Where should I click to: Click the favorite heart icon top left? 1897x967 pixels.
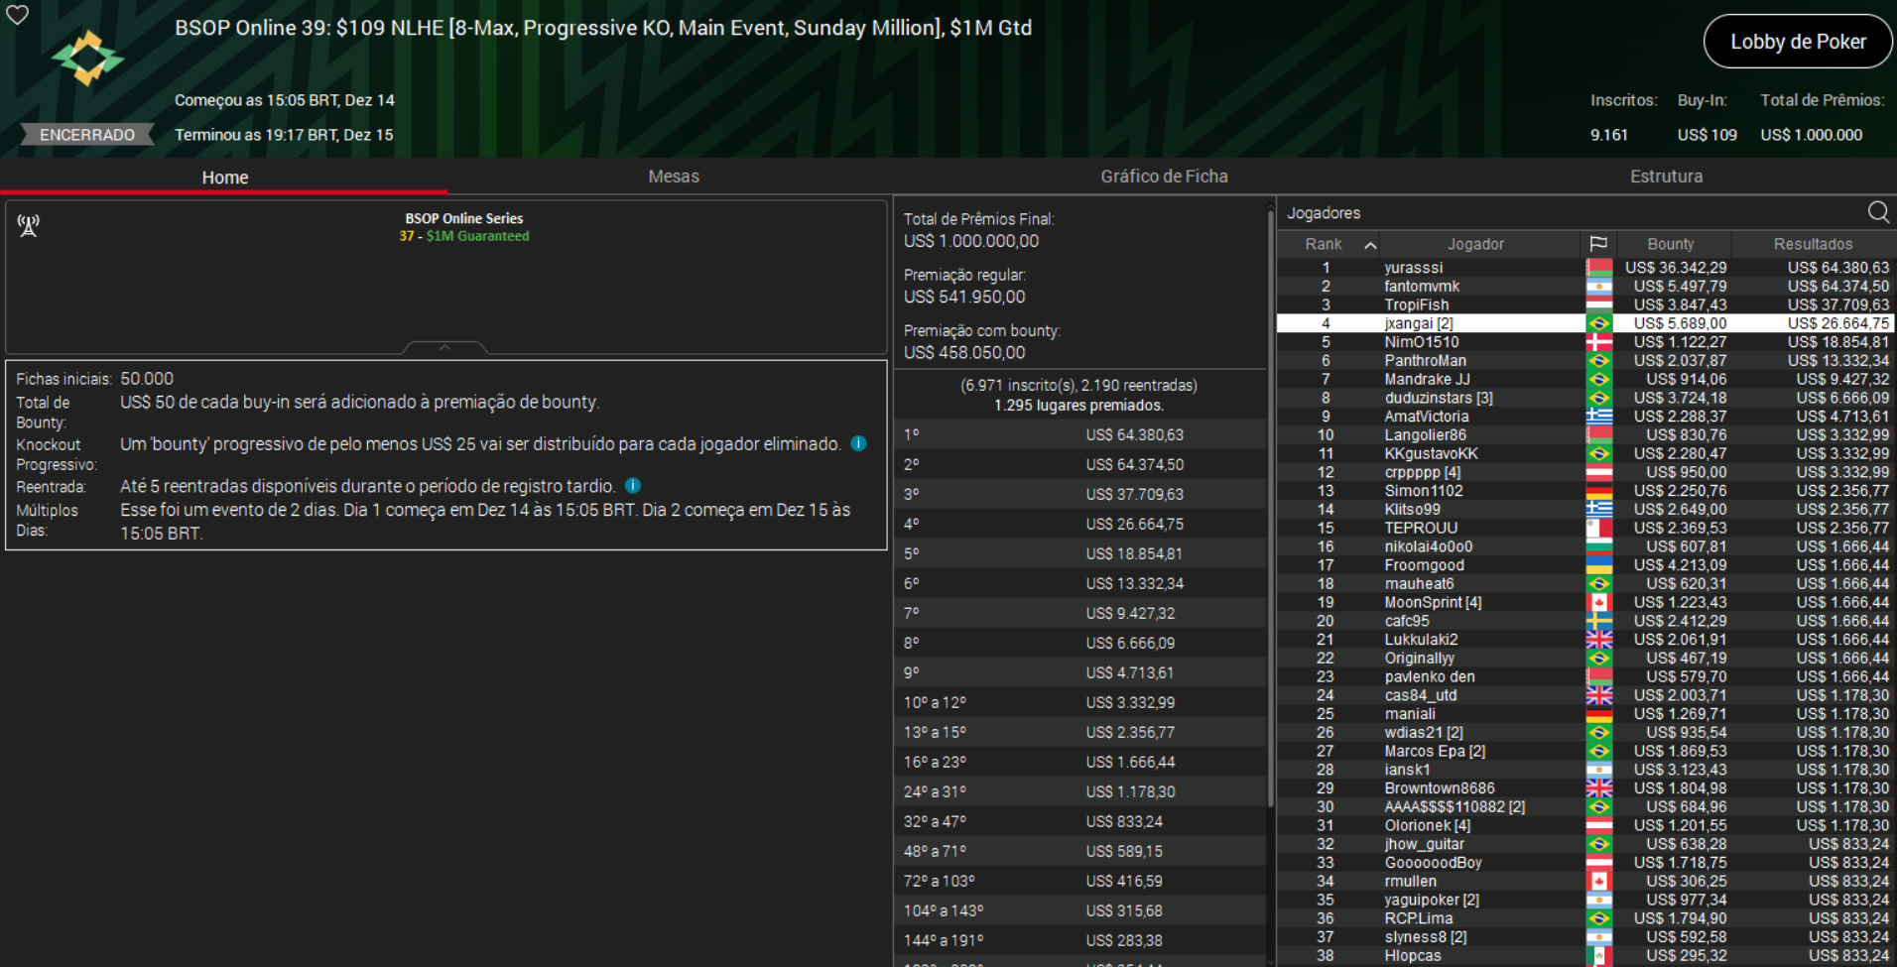pyautogui.click(x=17, y=15)
